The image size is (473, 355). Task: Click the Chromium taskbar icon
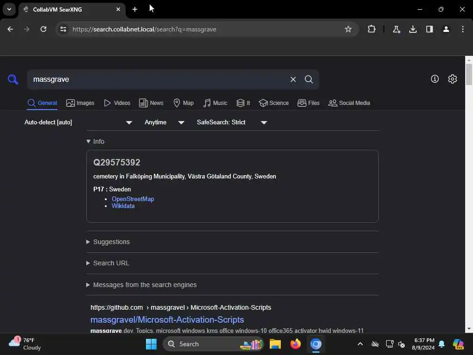point(316,344)
